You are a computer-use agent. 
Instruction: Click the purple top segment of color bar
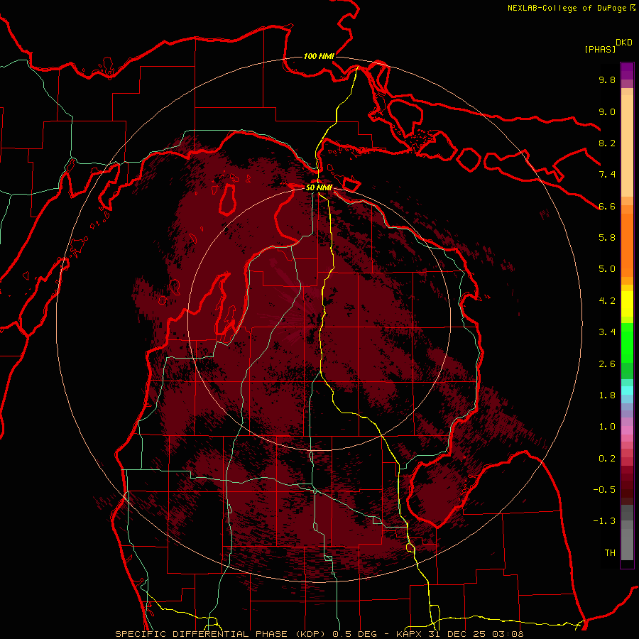627,71
